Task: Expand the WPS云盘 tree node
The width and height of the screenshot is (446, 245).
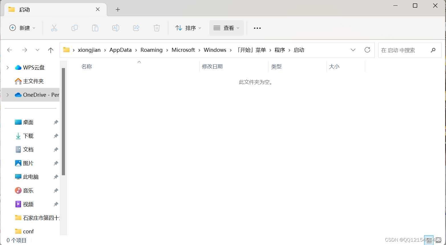Action: pyautogui.click(x=8, y=67)
